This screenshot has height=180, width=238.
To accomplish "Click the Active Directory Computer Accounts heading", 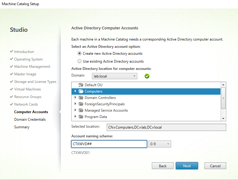I will 105,28.
